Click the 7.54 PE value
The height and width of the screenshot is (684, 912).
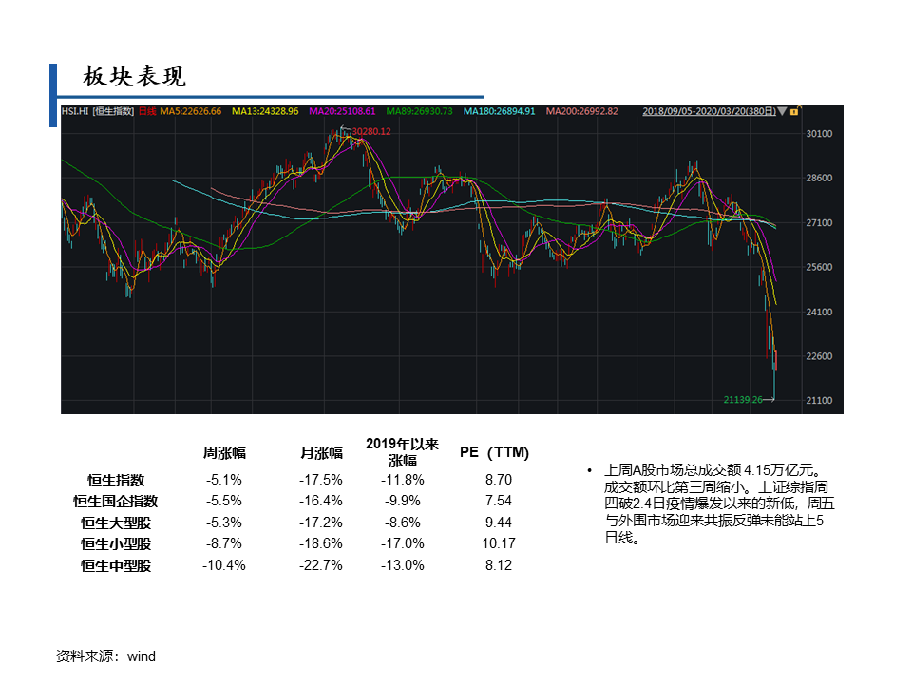[499, 501]
